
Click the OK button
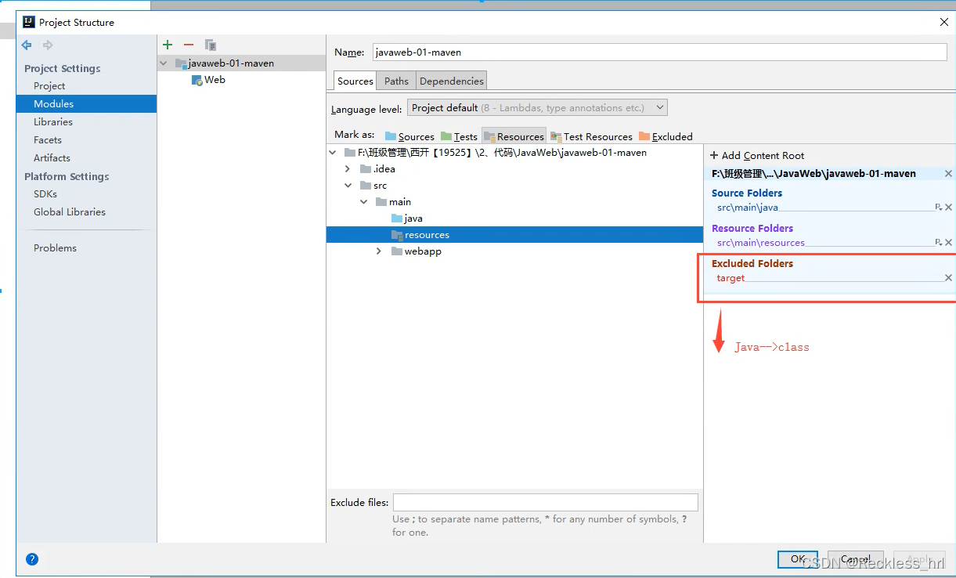click(x=798, y=559)
